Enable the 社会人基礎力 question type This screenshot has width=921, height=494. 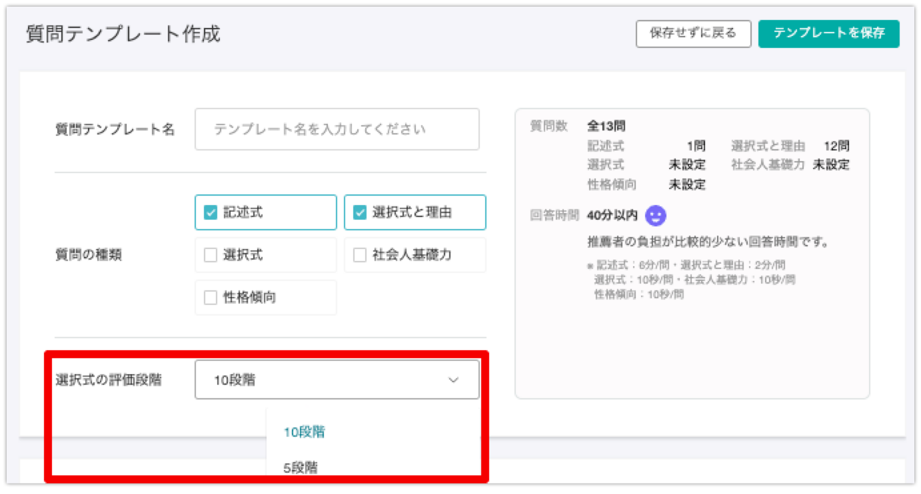360,255
